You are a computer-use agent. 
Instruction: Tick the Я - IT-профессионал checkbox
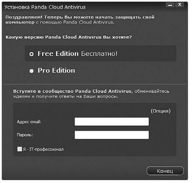[x=20, y=149]
